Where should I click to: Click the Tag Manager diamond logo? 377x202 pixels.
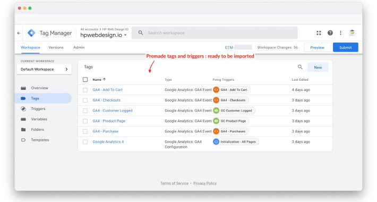(x=31, y=33)
